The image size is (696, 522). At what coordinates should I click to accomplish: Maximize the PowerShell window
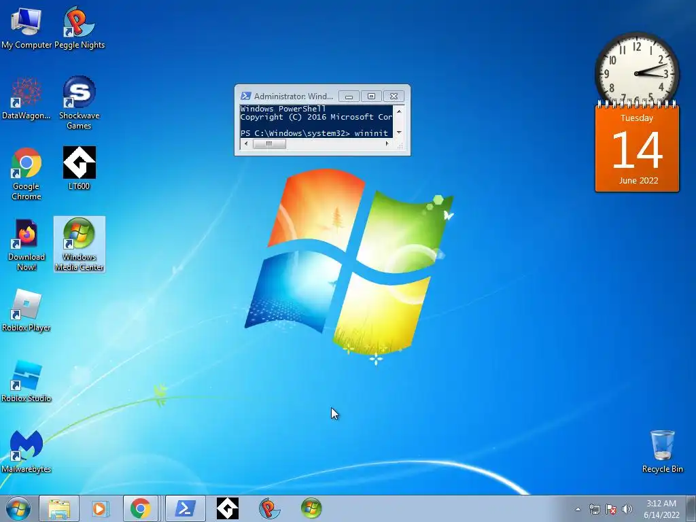(371, 97)
